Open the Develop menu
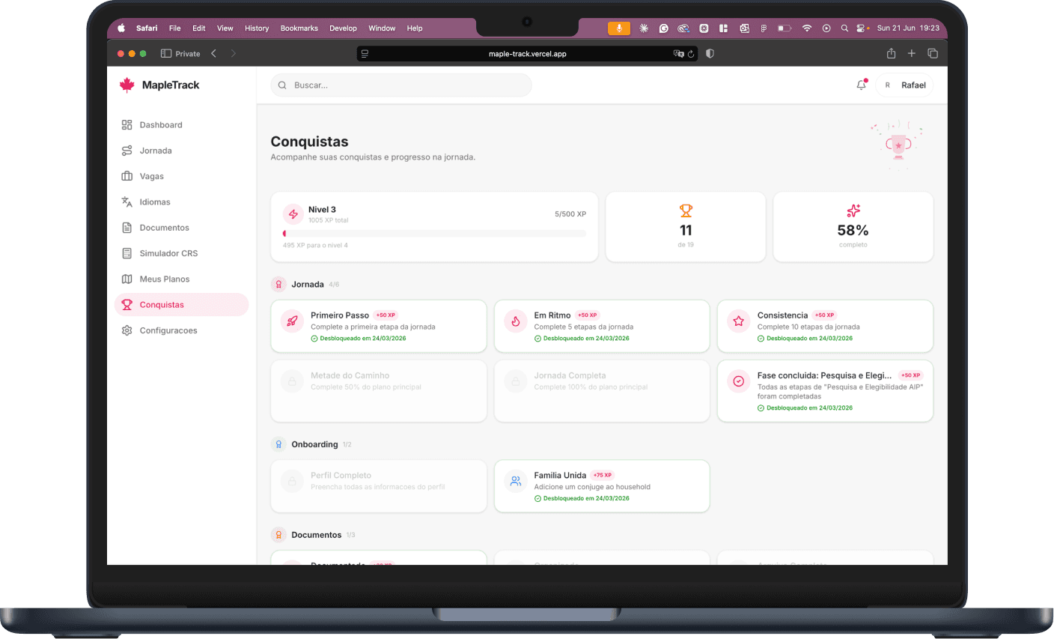 [x=343, y=28]
